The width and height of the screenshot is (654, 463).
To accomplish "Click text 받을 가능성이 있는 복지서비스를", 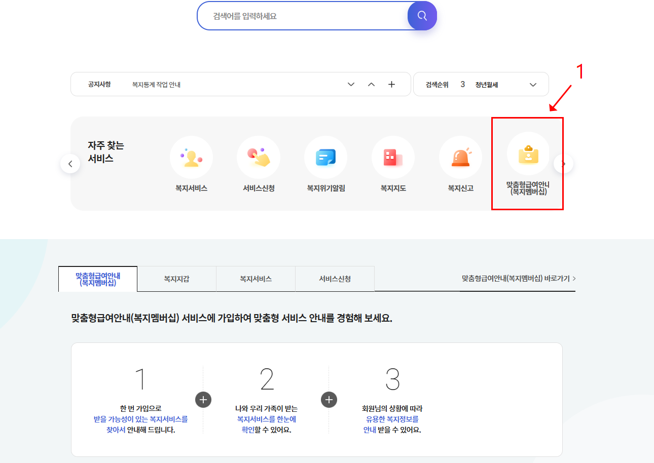I will [x=140, y=419].
